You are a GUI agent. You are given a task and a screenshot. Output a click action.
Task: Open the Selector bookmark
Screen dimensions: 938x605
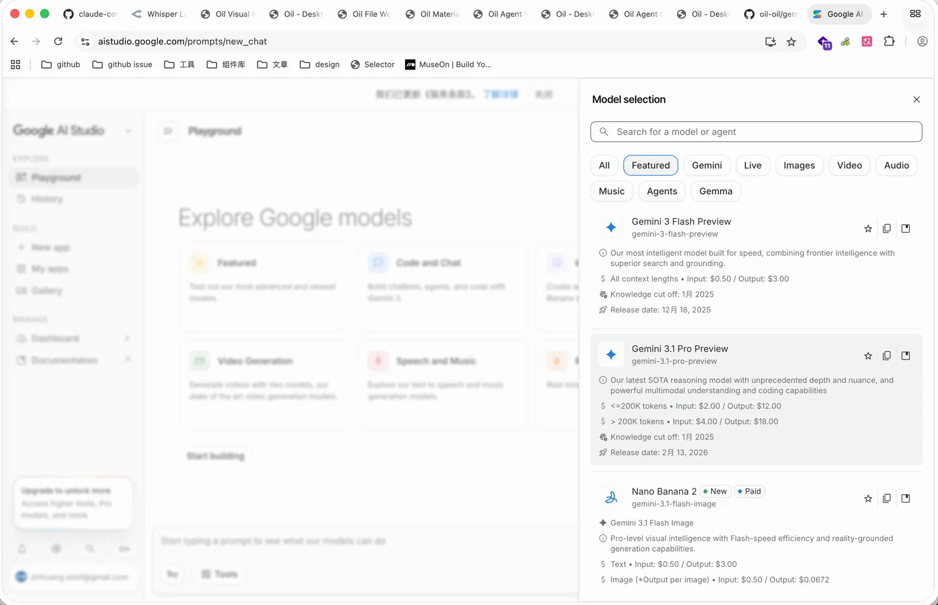[372, 64]
